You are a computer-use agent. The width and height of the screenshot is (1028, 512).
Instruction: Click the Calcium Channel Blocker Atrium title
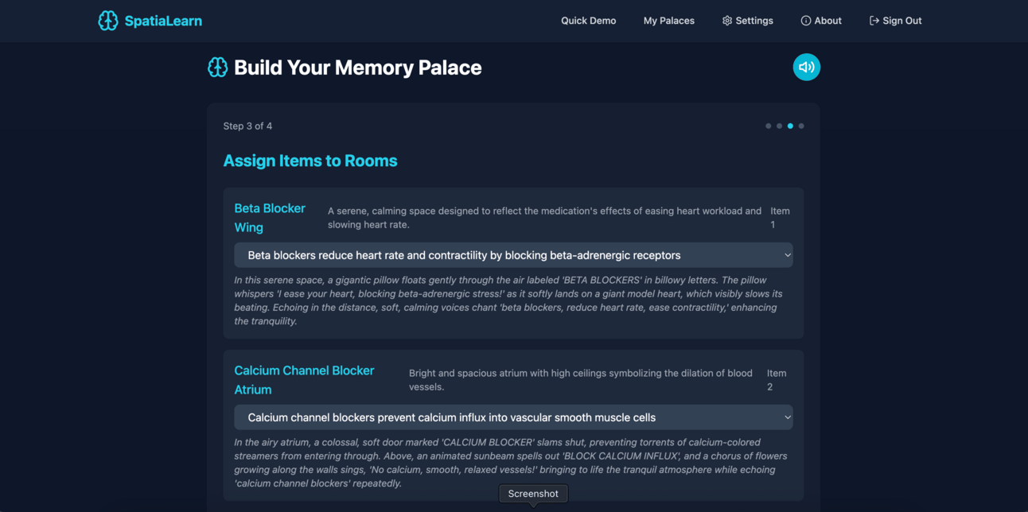304,380
